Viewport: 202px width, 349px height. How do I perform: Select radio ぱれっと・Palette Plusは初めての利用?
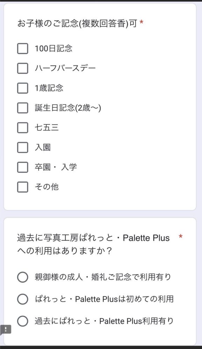pyautogui.click(x=22, y=299)
